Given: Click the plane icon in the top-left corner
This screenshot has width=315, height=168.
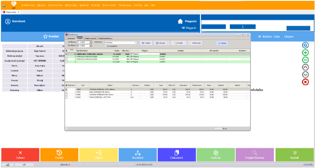Looking at the screenshot, I should pos(4,5).
